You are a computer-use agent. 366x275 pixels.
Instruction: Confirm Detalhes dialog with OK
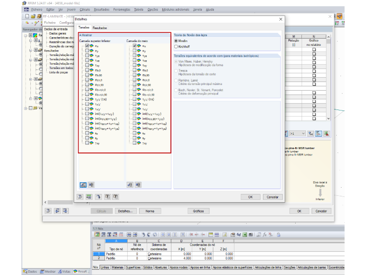pyautogui.click(x=250, y=197)
